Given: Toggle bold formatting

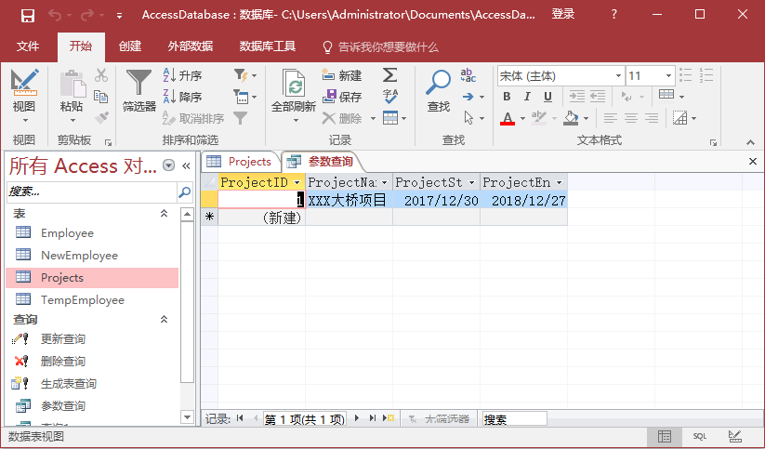Looking at the screenshot, I should point(507,97).
